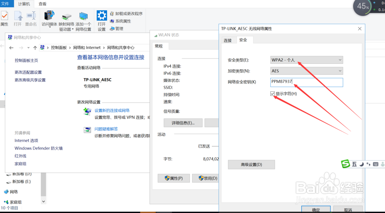The height and width of the screenshot is (213, 385).
Task: Select Homegroup in navigation pane
Action: click(x=13, y=202)
